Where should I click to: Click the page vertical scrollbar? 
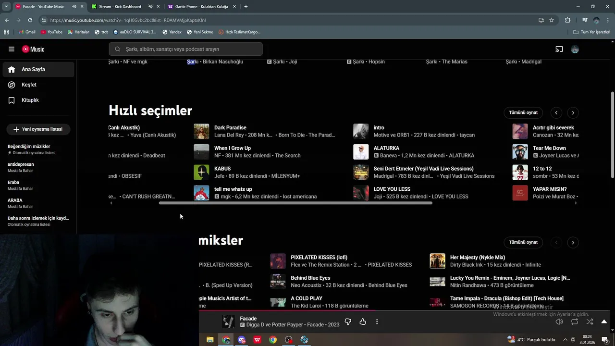(612, 135)
